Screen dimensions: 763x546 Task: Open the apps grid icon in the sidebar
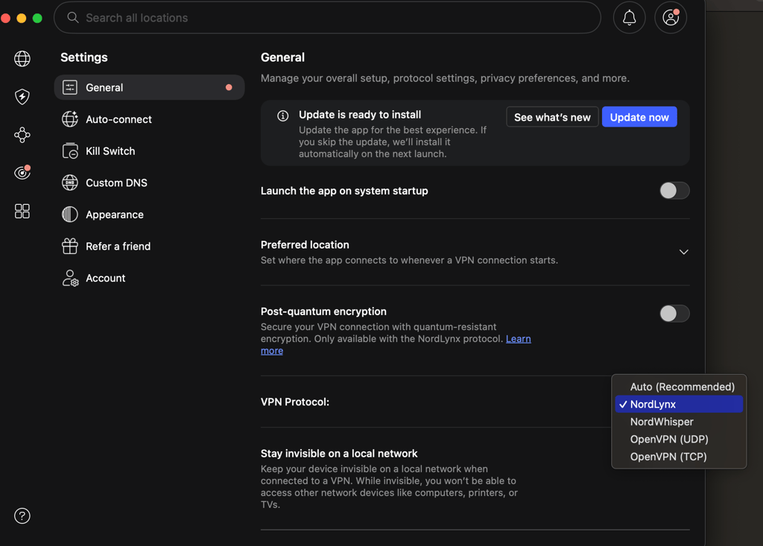point(22,212)
